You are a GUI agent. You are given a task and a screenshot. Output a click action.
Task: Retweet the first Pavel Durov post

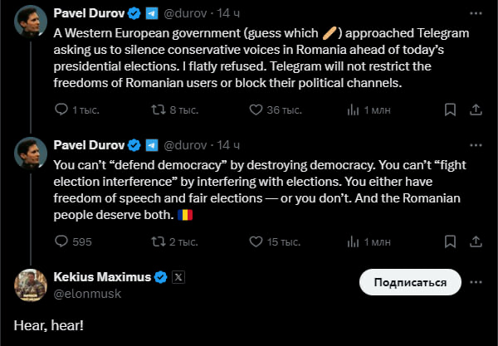click(x=159, y=110)
